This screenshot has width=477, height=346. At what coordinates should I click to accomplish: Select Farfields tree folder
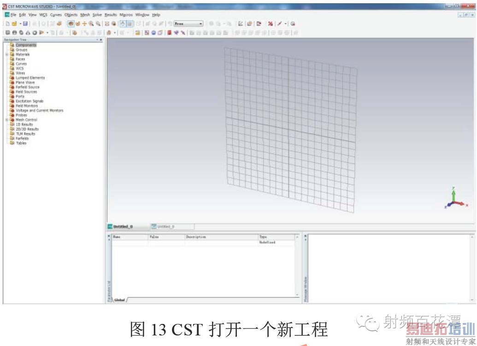[22, 138]
